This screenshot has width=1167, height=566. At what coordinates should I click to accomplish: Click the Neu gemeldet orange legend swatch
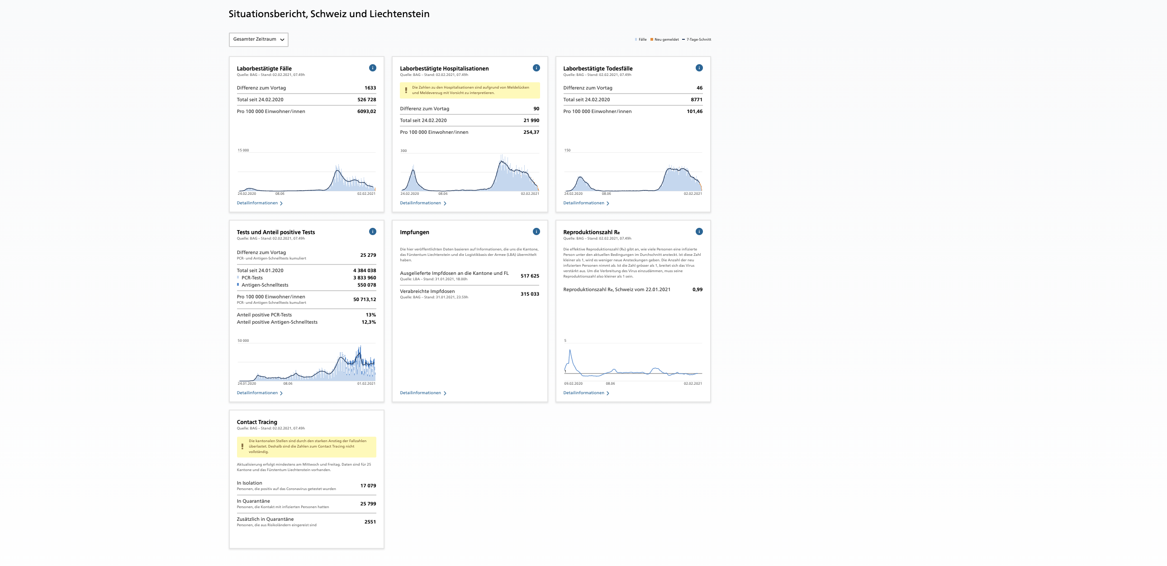click(x=651, y=39)
